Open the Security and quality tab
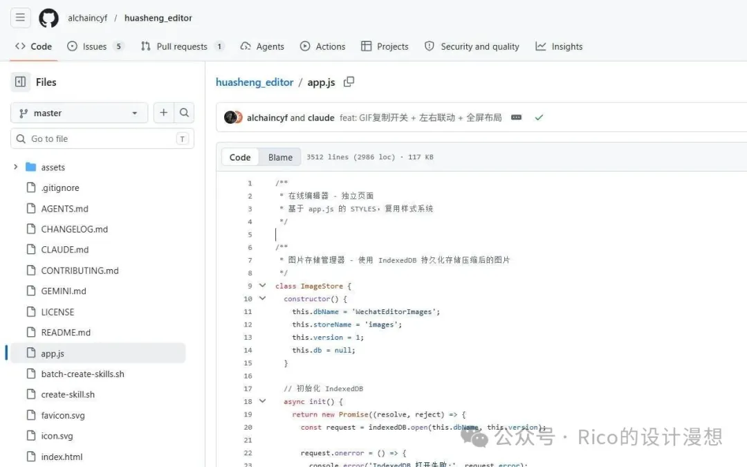The image size is (747, 467). pyautogui.click(x=472, y=46)
